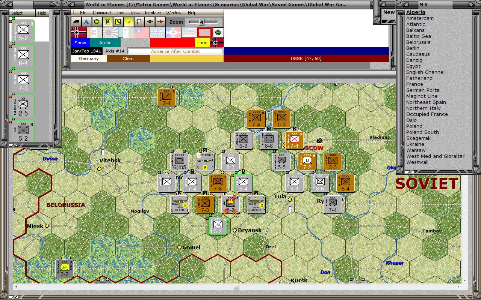This screenshot has width=481, height=300.
Task: Choose Westwall in the MV list
Action: coord(417,162)
